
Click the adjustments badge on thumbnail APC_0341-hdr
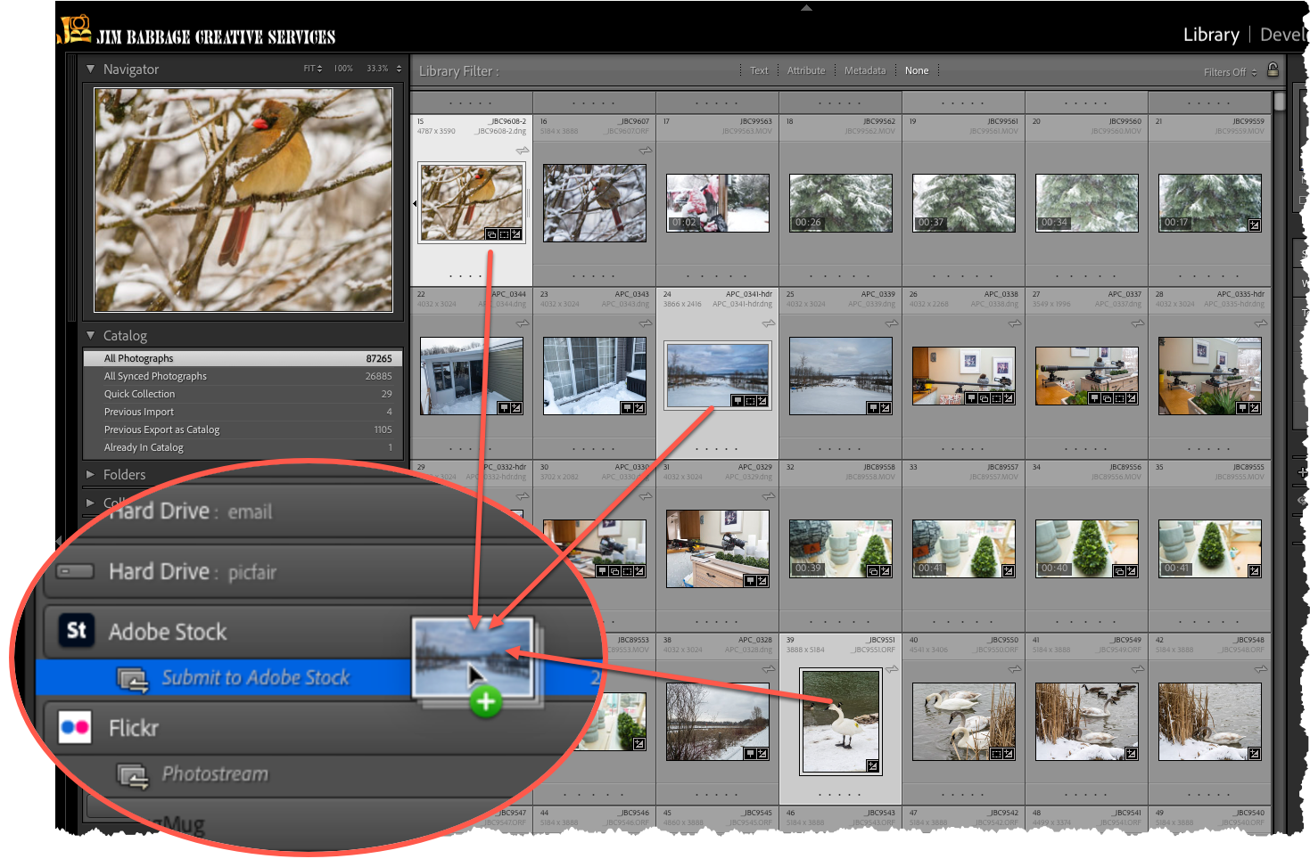point(762,402)
